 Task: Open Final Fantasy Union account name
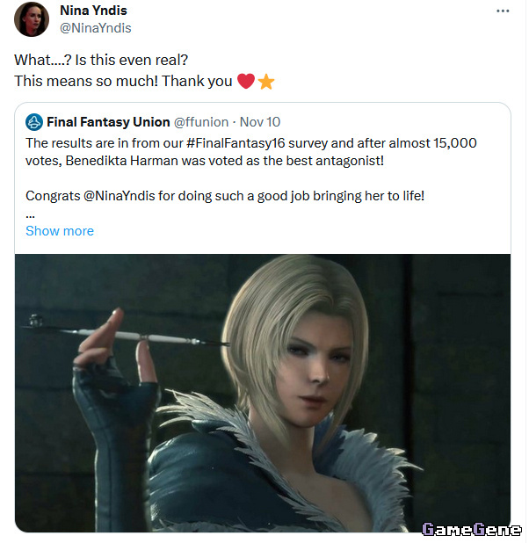pos(108,122)
